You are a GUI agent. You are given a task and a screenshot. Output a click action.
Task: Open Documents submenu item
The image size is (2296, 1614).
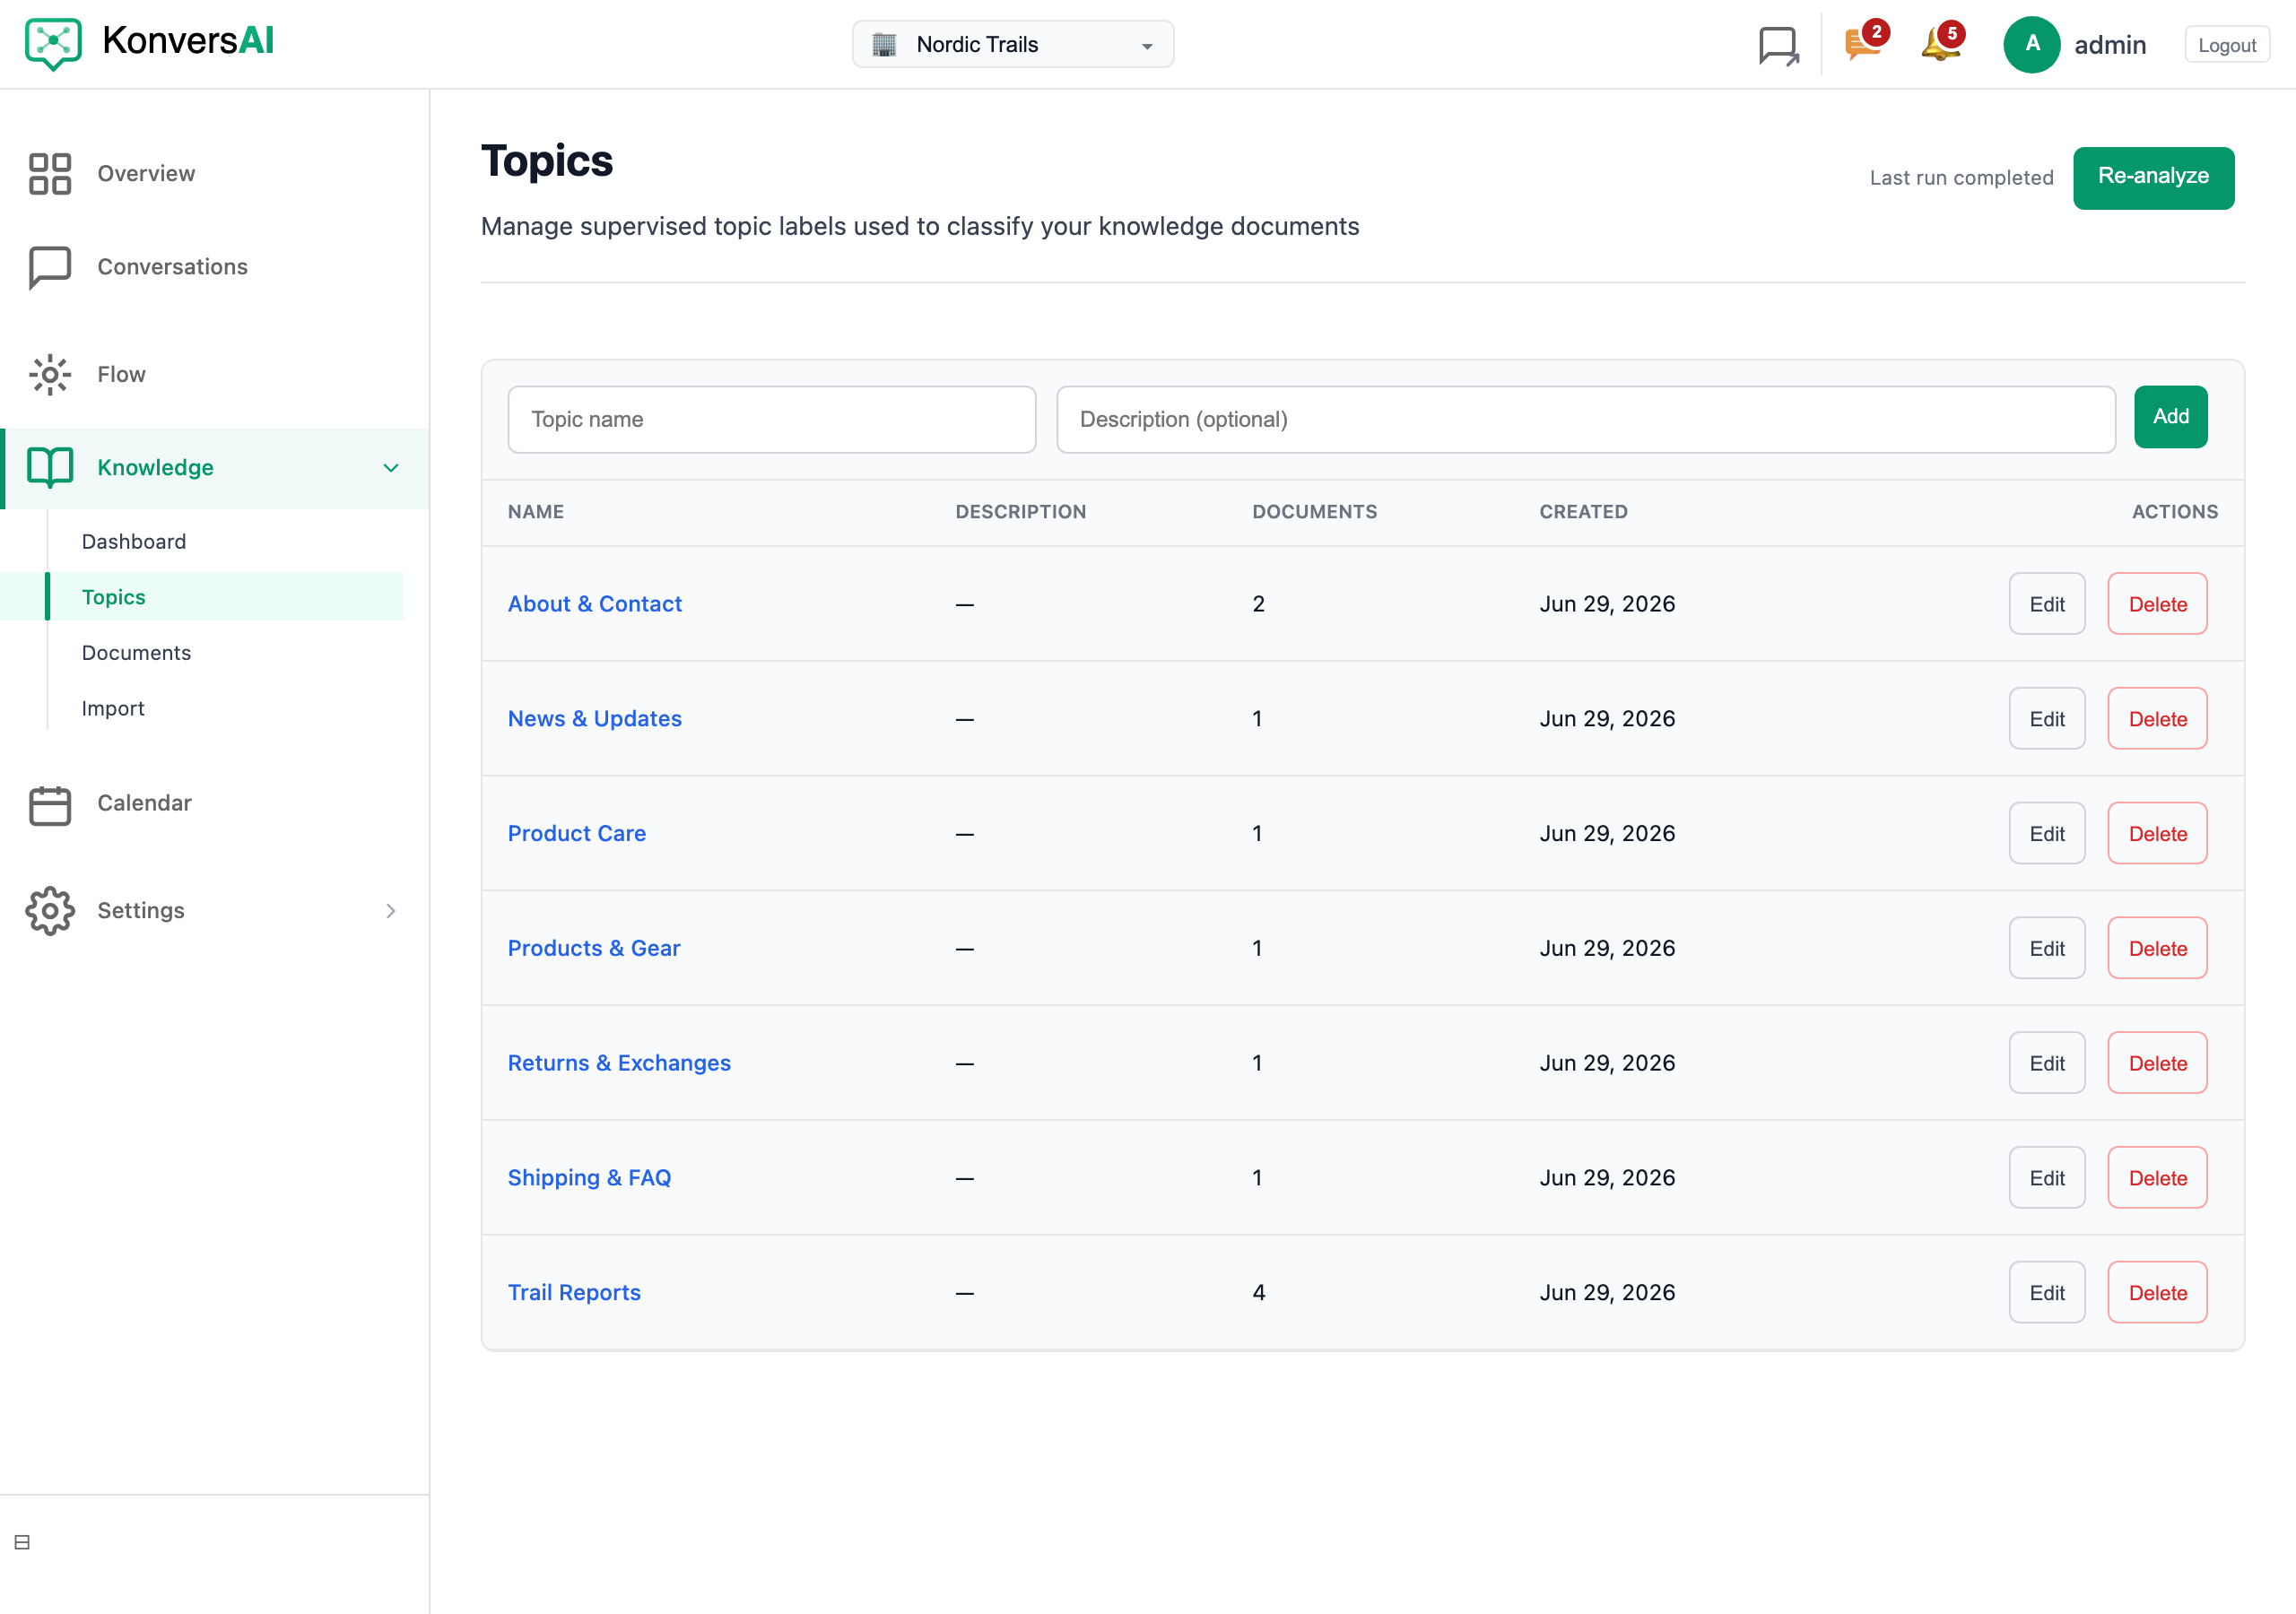(136, 653)
